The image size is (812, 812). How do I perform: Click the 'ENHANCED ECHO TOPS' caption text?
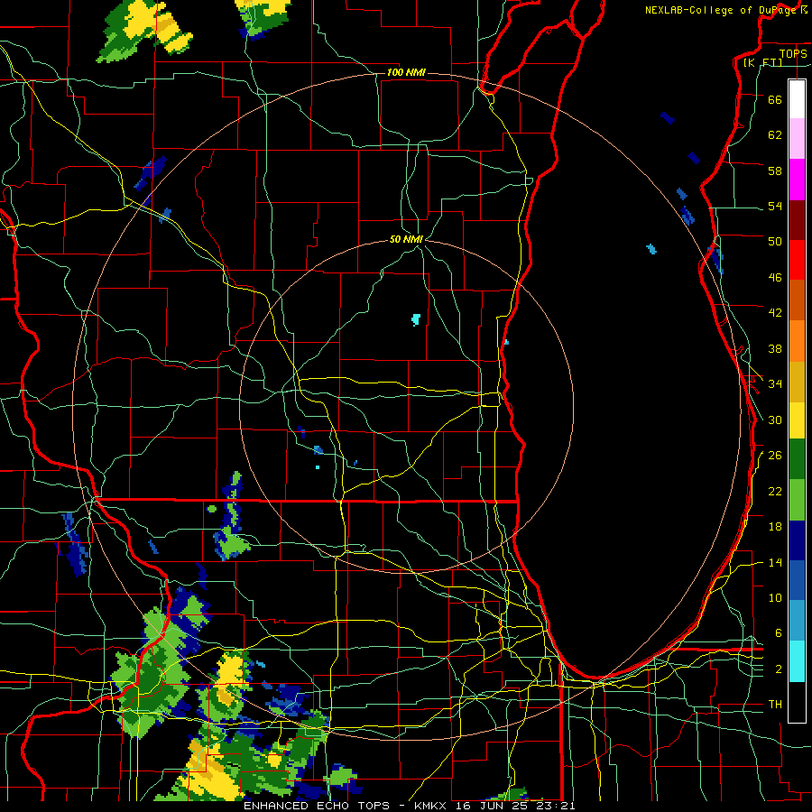(x=317, y=806)
